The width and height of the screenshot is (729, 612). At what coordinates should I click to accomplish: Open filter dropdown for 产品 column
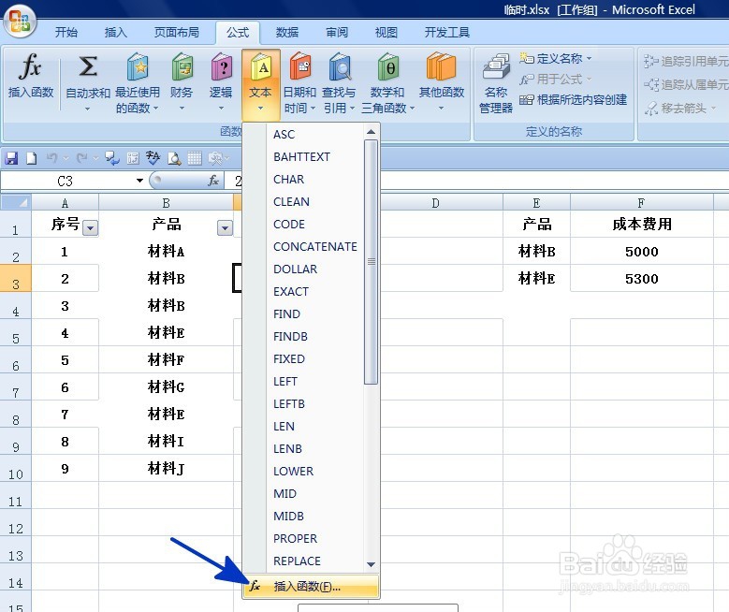click(x=225, y=228)
